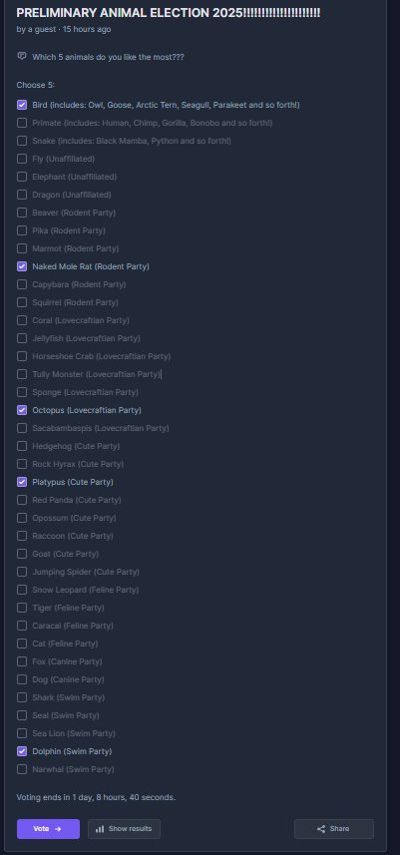The width and height of the screenshot is (400, 855).
Task: Uncheck Naked Mole Rat option
Action: coord(22,266)
